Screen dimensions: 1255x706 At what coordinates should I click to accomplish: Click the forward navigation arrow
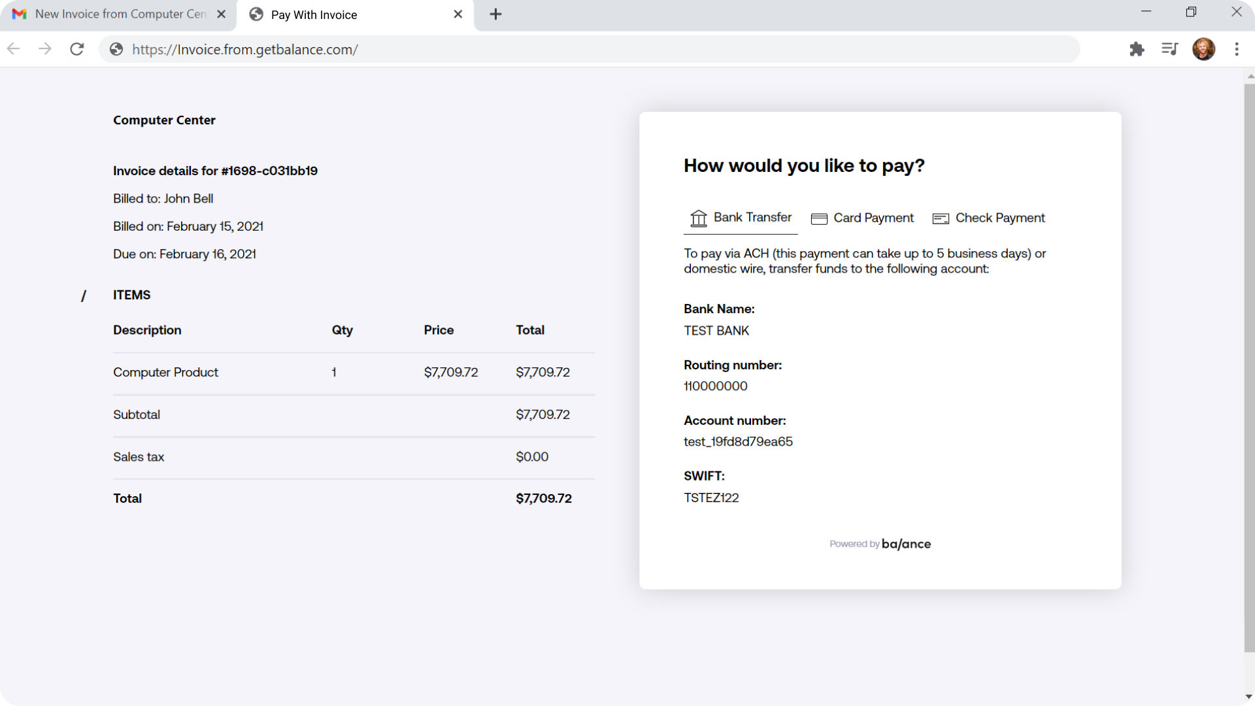tap(44, 49)
